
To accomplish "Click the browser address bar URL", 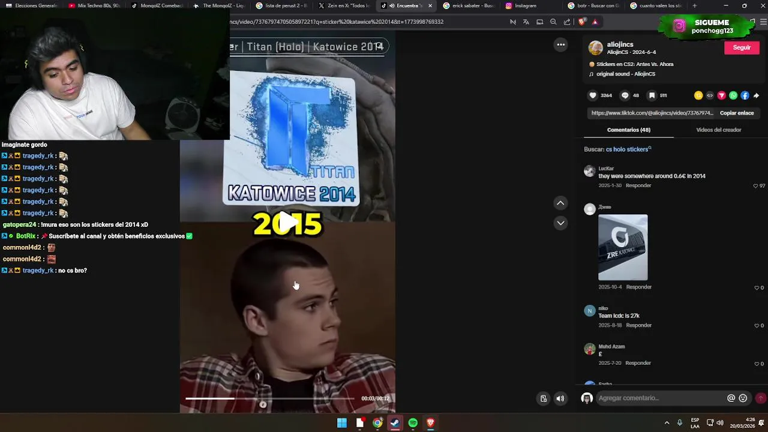I will click(336, 22).
